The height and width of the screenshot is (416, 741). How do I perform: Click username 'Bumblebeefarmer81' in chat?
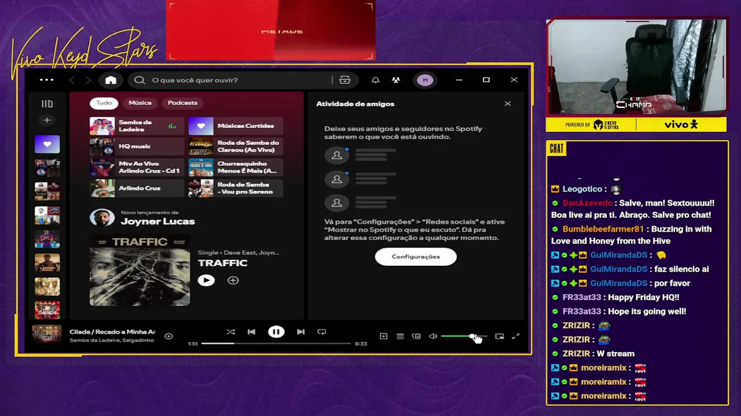[x=603, y=229]
